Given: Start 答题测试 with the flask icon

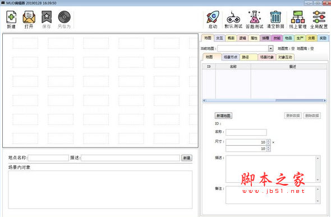Looking at the screenshot, I should pyautogui.click(x=254, y=20).
